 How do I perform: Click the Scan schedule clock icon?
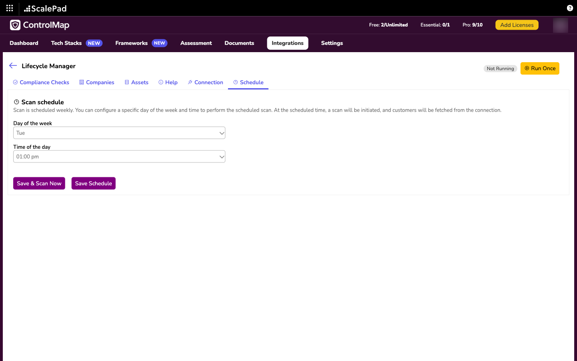click(x=16, y=102)
